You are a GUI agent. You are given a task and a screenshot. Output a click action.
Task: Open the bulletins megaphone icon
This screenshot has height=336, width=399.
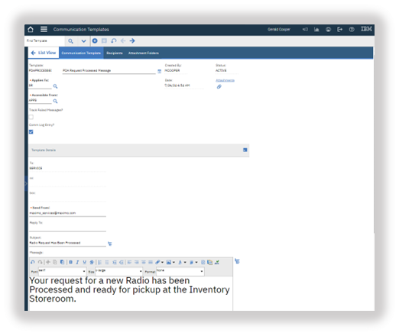click(x=305, y=30)
